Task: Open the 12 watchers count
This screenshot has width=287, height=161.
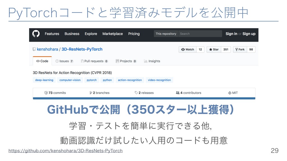Action: click(200, 49)
